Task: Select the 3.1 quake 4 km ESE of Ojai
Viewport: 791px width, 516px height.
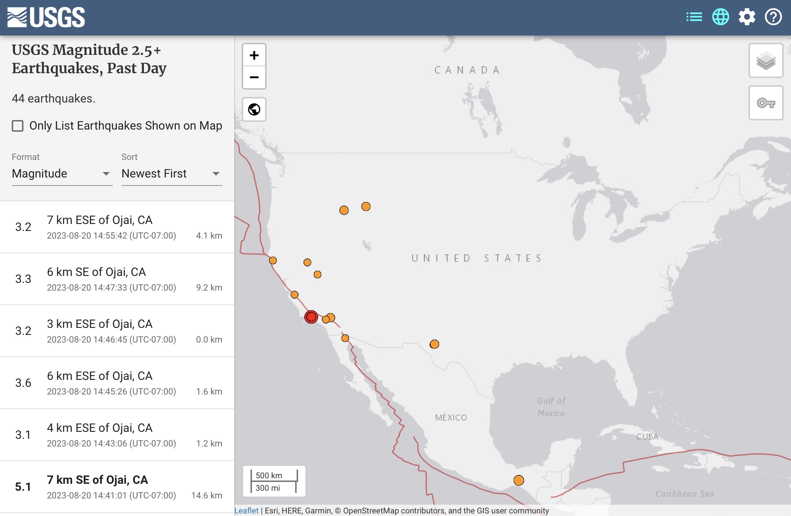Action: point(117,435)
